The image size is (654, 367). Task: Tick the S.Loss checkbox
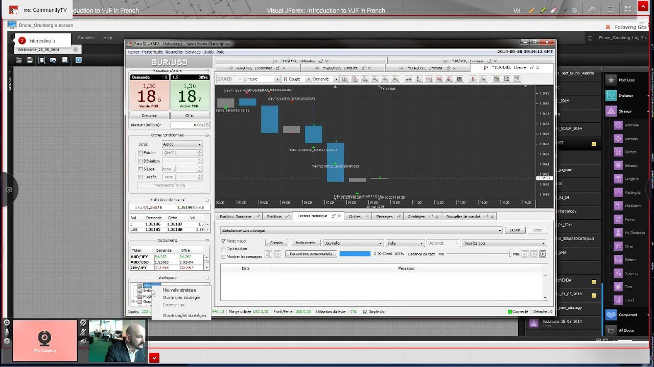pyautogui.click(x=141, y=169)
